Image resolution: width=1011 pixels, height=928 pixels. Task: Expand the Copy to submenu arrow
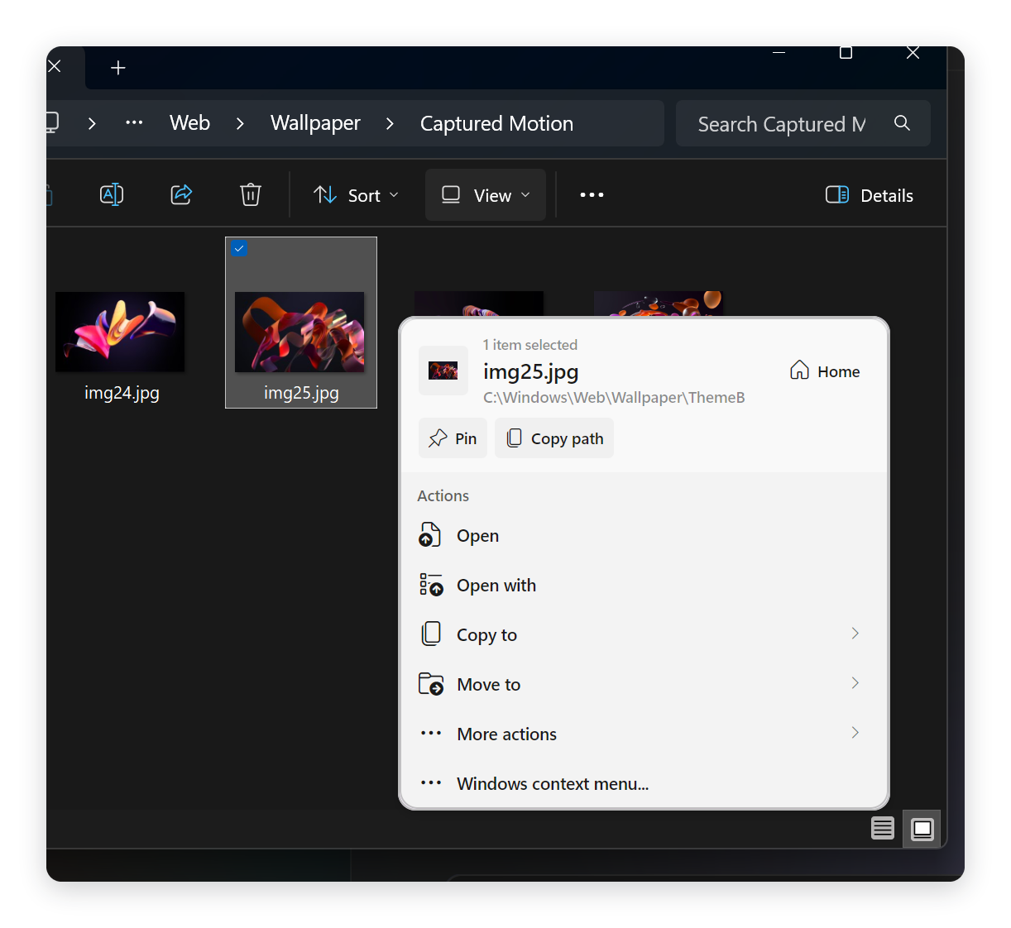coord(855,634)
